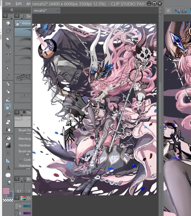
Task: Click the dotted selection icon in right window
Action: pyautogui.click(x=168, y=10)
